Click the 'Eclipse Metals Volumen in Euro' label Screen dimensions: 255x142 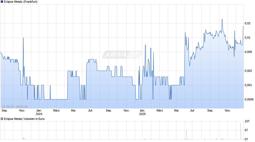click(x=24, y=119)
